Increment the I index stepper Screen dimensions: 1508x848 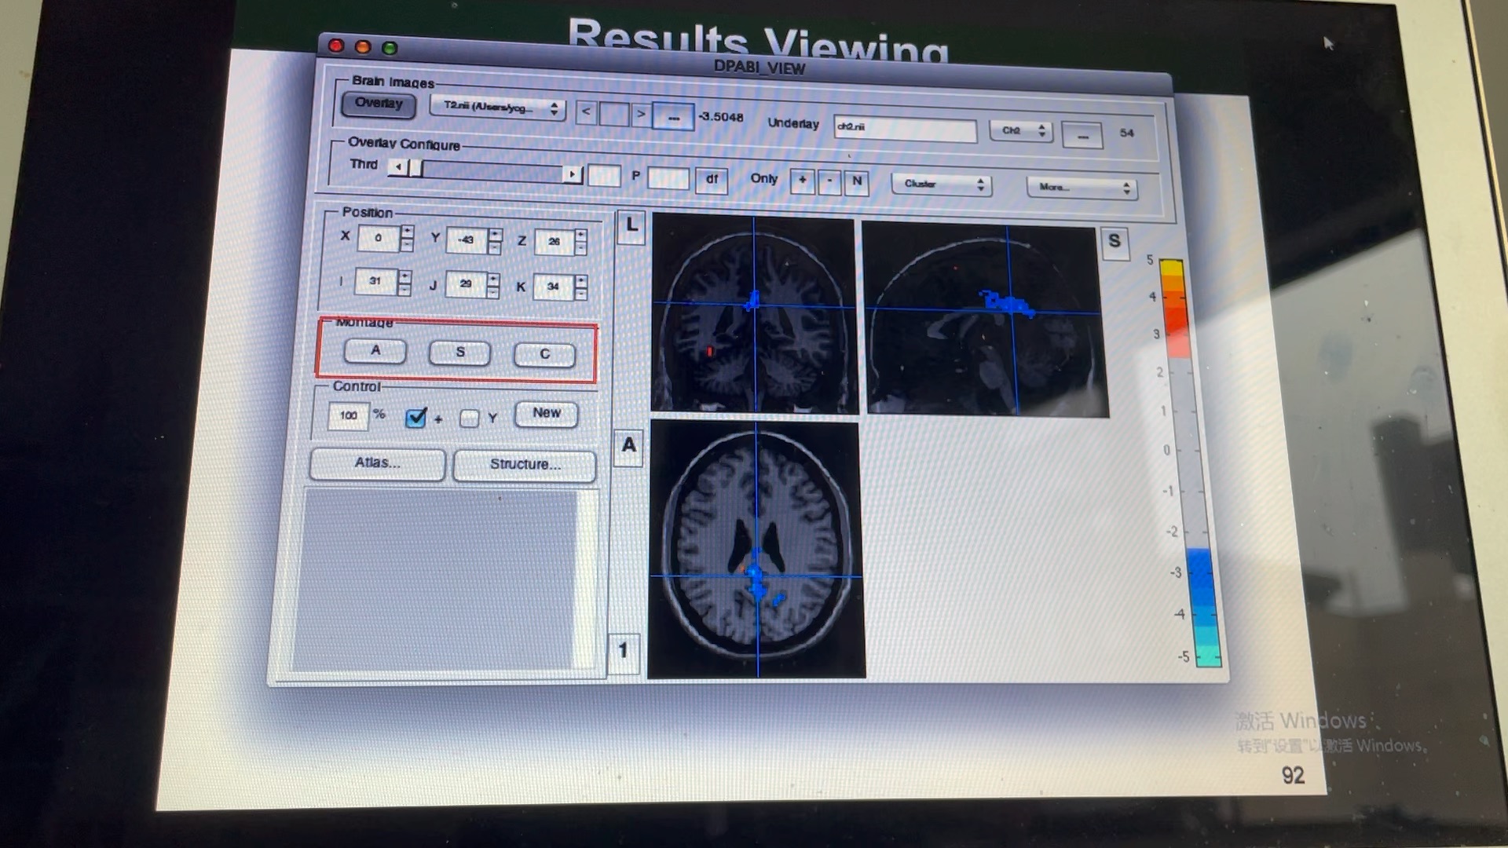click(404, 276)
